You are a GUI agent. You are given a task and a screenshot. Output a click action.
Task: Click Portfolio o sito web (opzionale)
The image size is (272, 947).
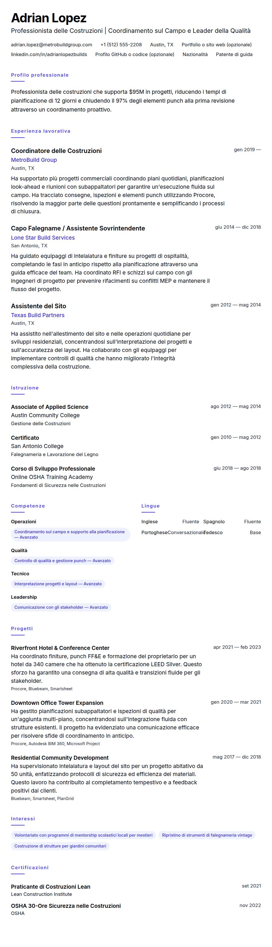tap(217, 45)
